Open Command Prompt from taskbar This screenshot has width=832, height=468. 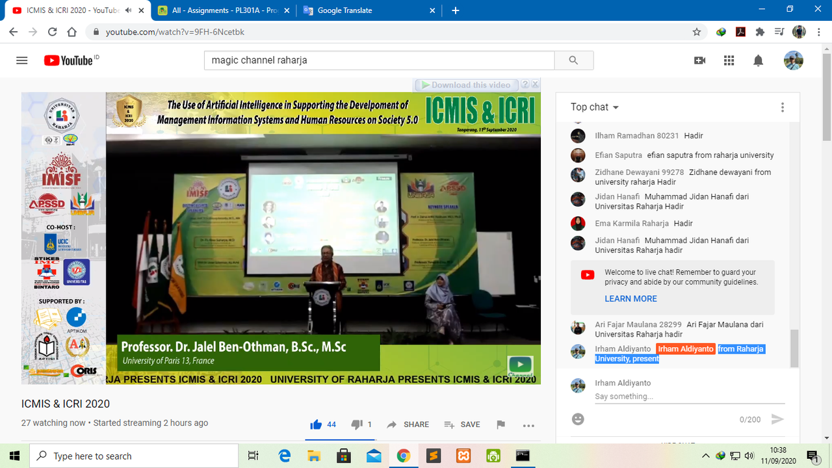coord(523,456)
